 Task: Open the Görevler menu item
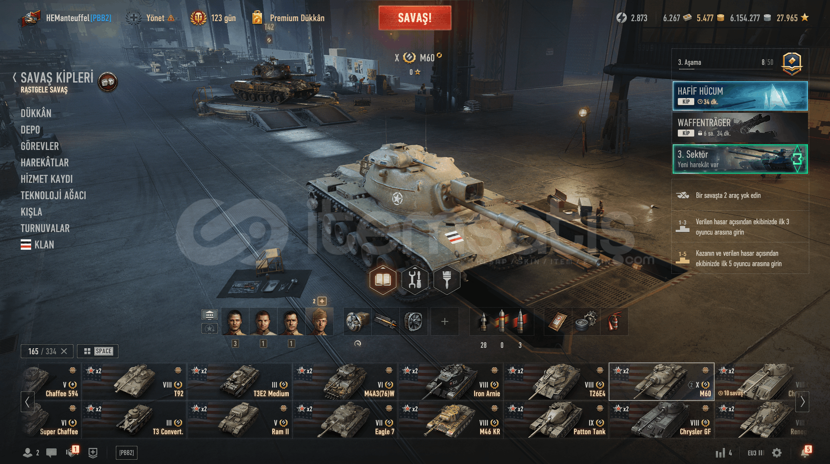click(40, 146)
